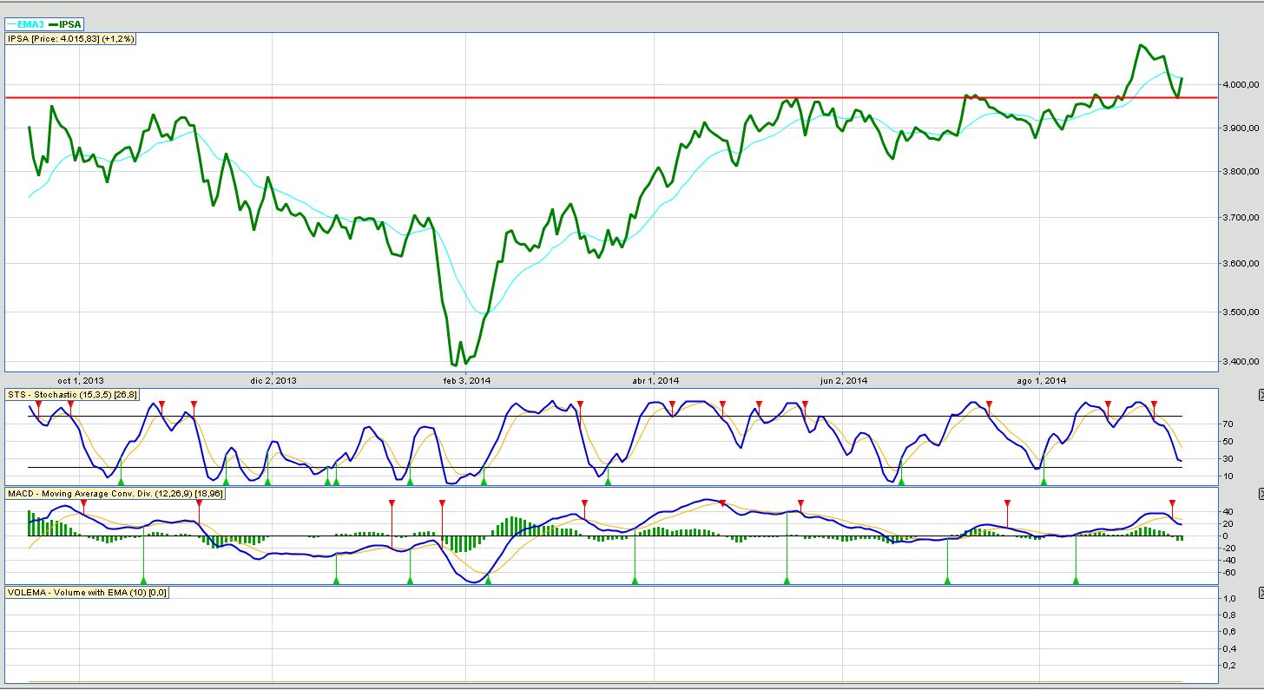The width and height of the screenshot is (1264, 690).
Task: Select the EMA3 legend entry
Action: tap(26, 24)
